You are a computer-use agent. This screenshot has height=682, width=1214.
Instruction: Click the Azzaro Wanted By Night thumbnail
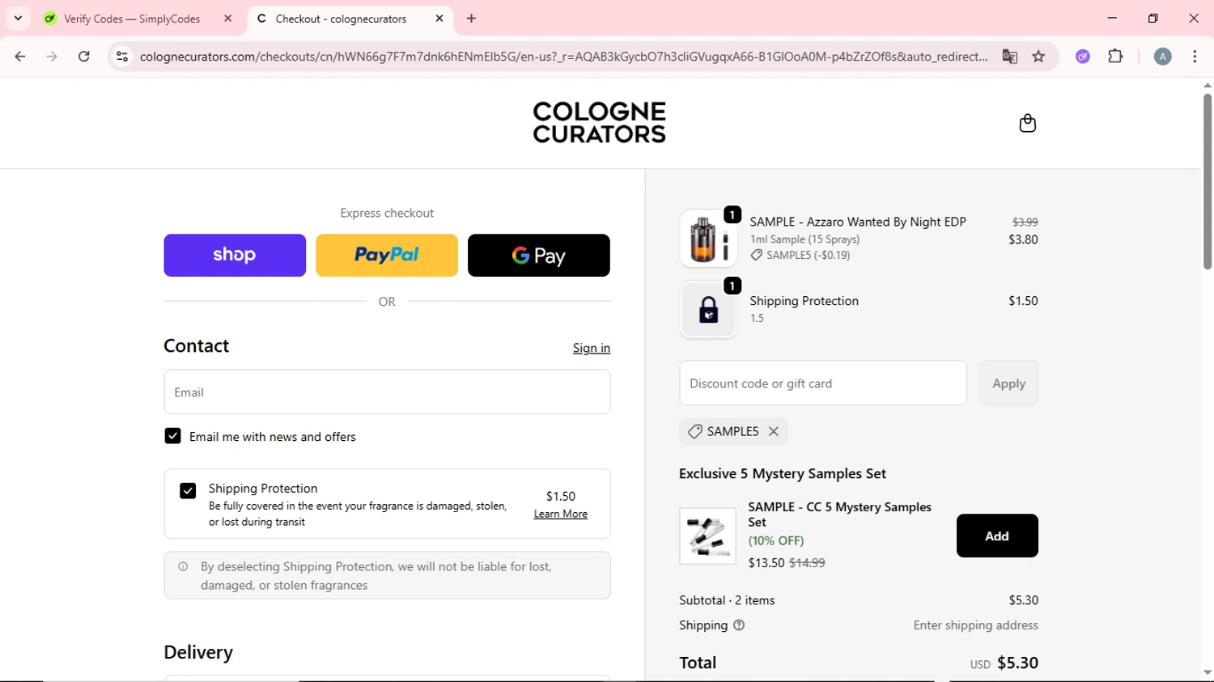(708, 239)
